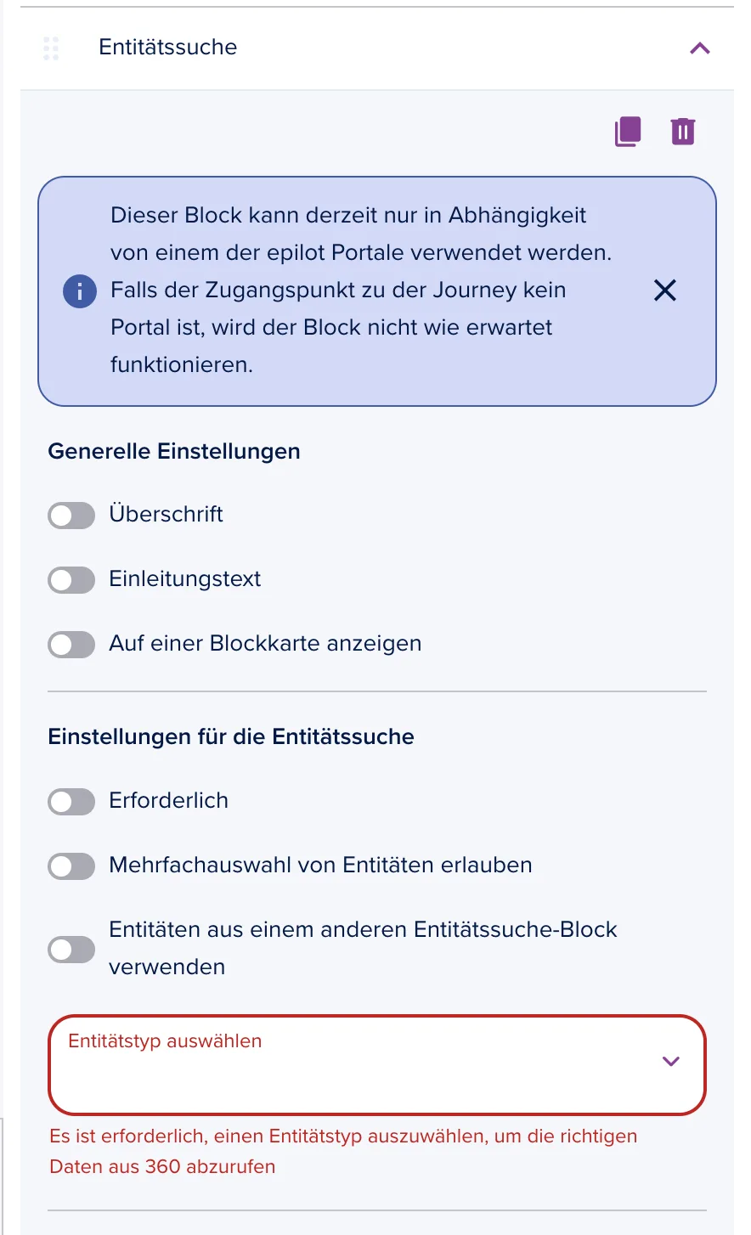Click the Überschrift label text
The height and width of the screenshot is (1235, 751).
pos(167,514)
